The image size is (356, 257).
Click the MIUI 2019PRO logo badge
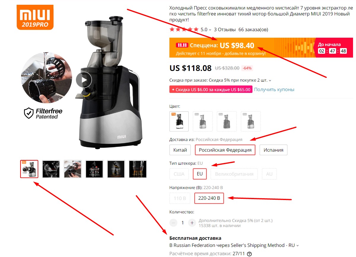[35, 17]
